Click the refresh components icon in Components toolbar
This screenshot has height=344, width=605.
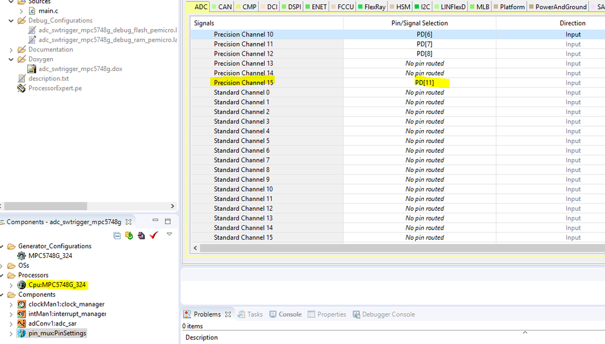point(129,235)
